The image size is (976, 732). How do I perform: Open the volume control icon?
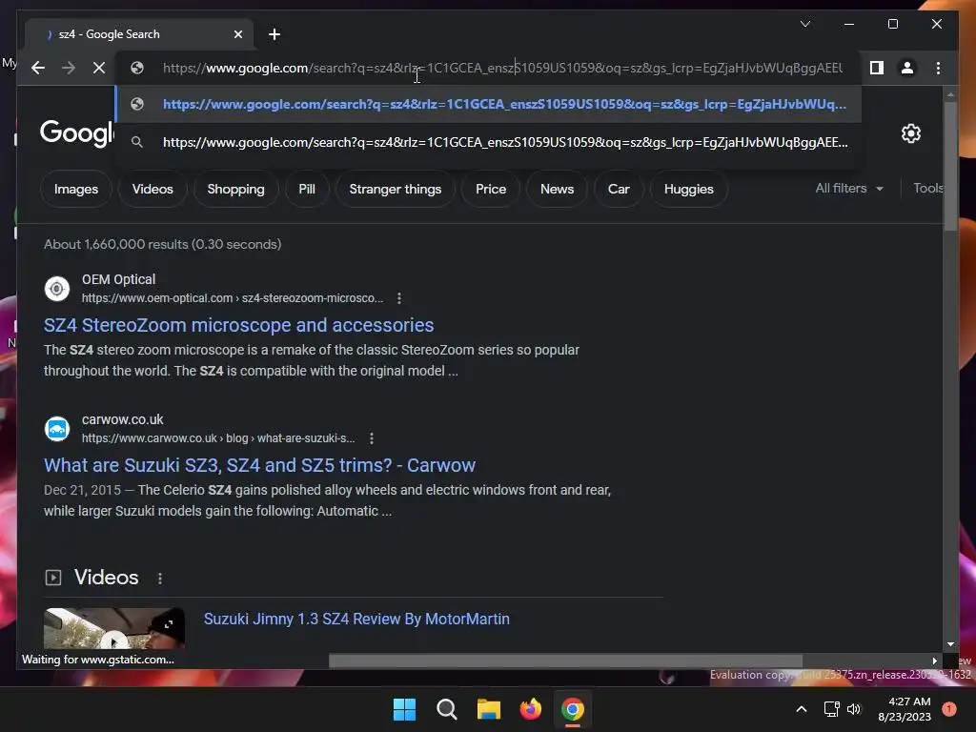(x=854, y=709)
